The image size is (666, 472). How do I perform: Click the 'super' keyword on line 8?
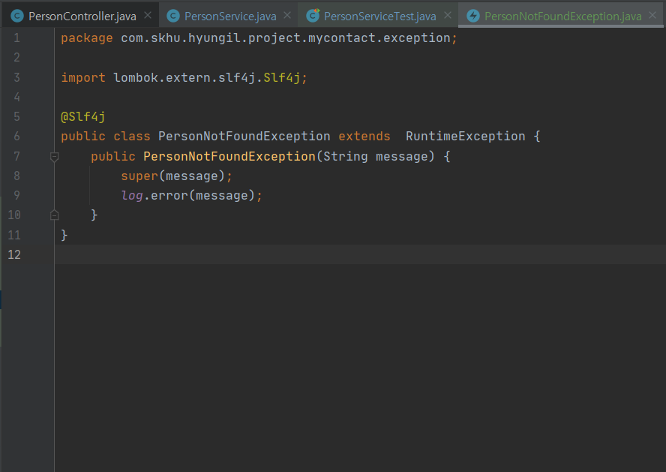pyautogui.click(x=139, y=176)
